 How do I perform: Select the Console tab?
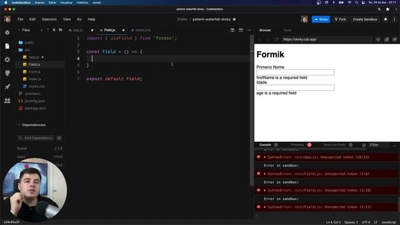pyautogui.click(x=265, y=145)
